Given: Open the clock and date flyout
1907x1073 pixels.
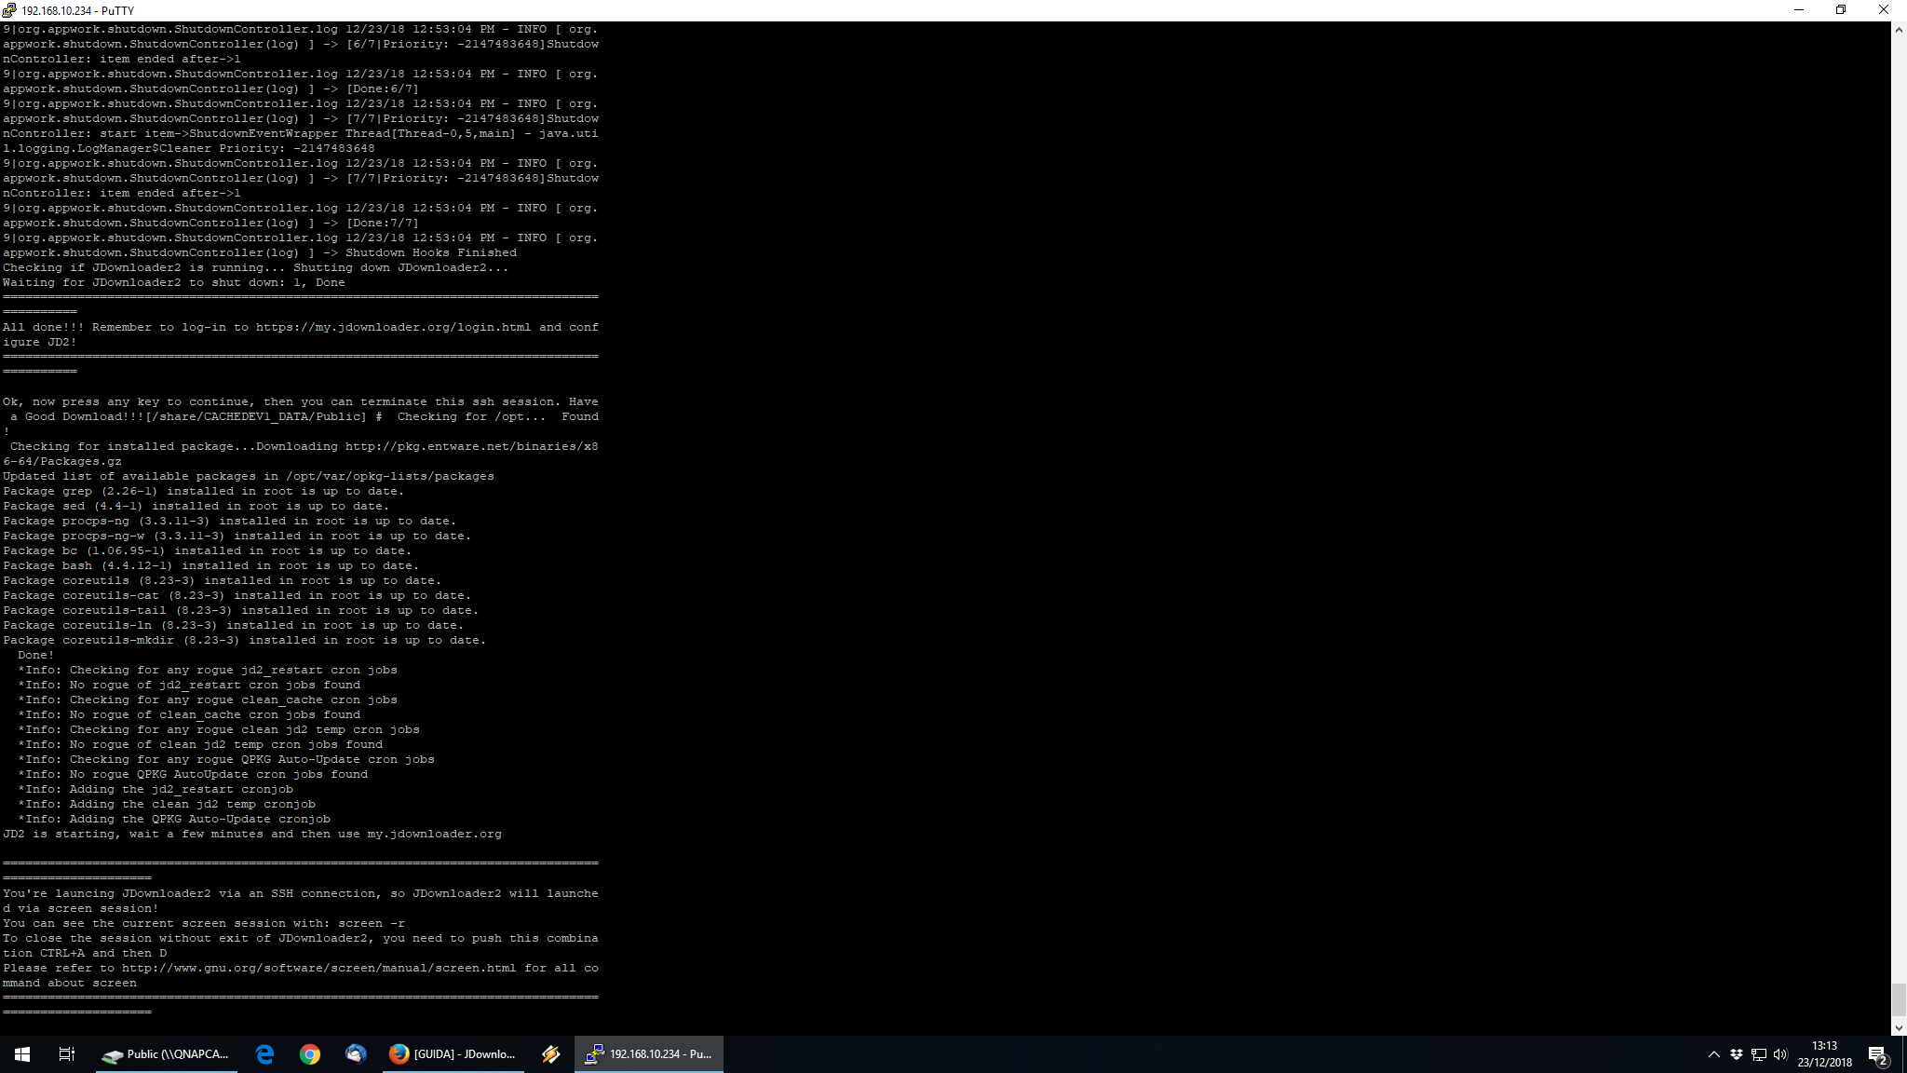Looking at the screenshot, I should [x=1824, y=1054].
